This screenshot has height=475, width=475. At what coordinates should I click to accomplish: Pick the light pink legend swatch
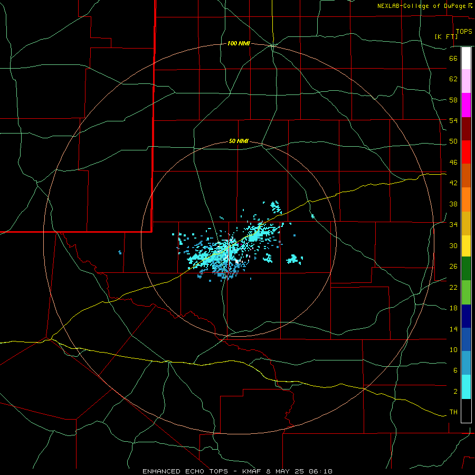tap(466, 81)
